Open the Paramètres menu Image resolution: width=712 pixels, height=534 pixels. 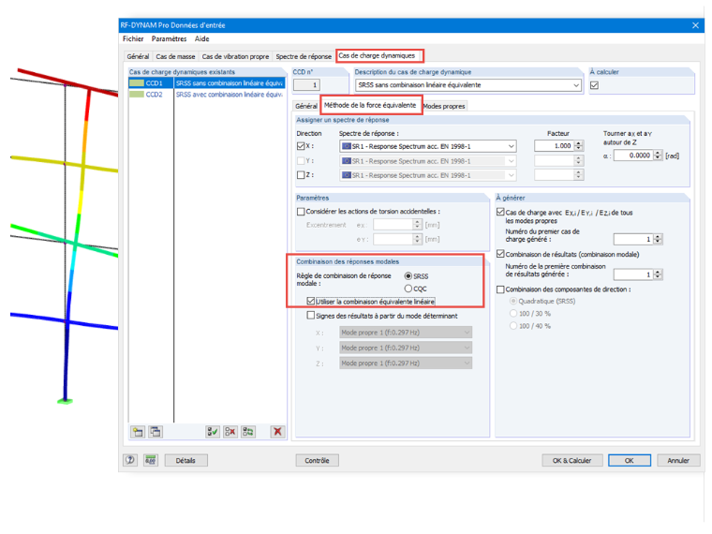[x=169, y=39]
